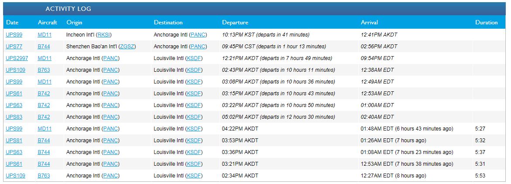Screen dimensions: 511x184
Task: Open the UPS77 flight link
Action: click(14, 47)
